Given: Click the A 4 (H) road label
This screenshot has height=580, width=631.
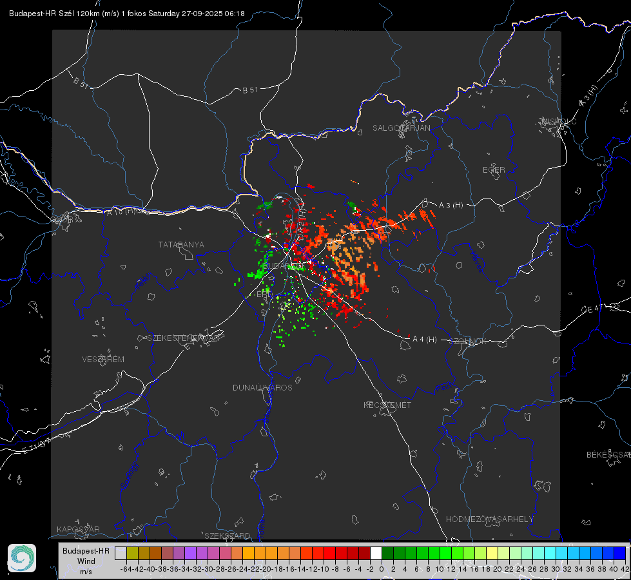Looking at the screenshot, I should coord(425,340).
